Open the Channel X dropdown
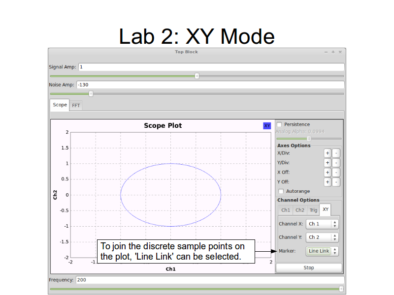This screenshot has width=394, height=295. point(322,224)
